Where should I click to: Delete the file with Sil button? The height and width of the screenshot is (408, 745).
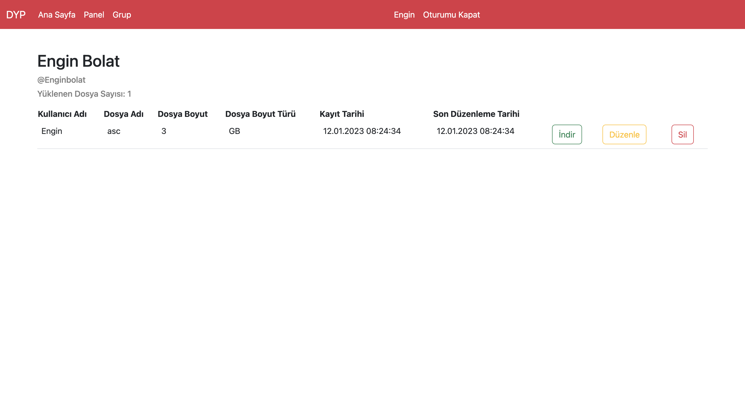point(682,134)
